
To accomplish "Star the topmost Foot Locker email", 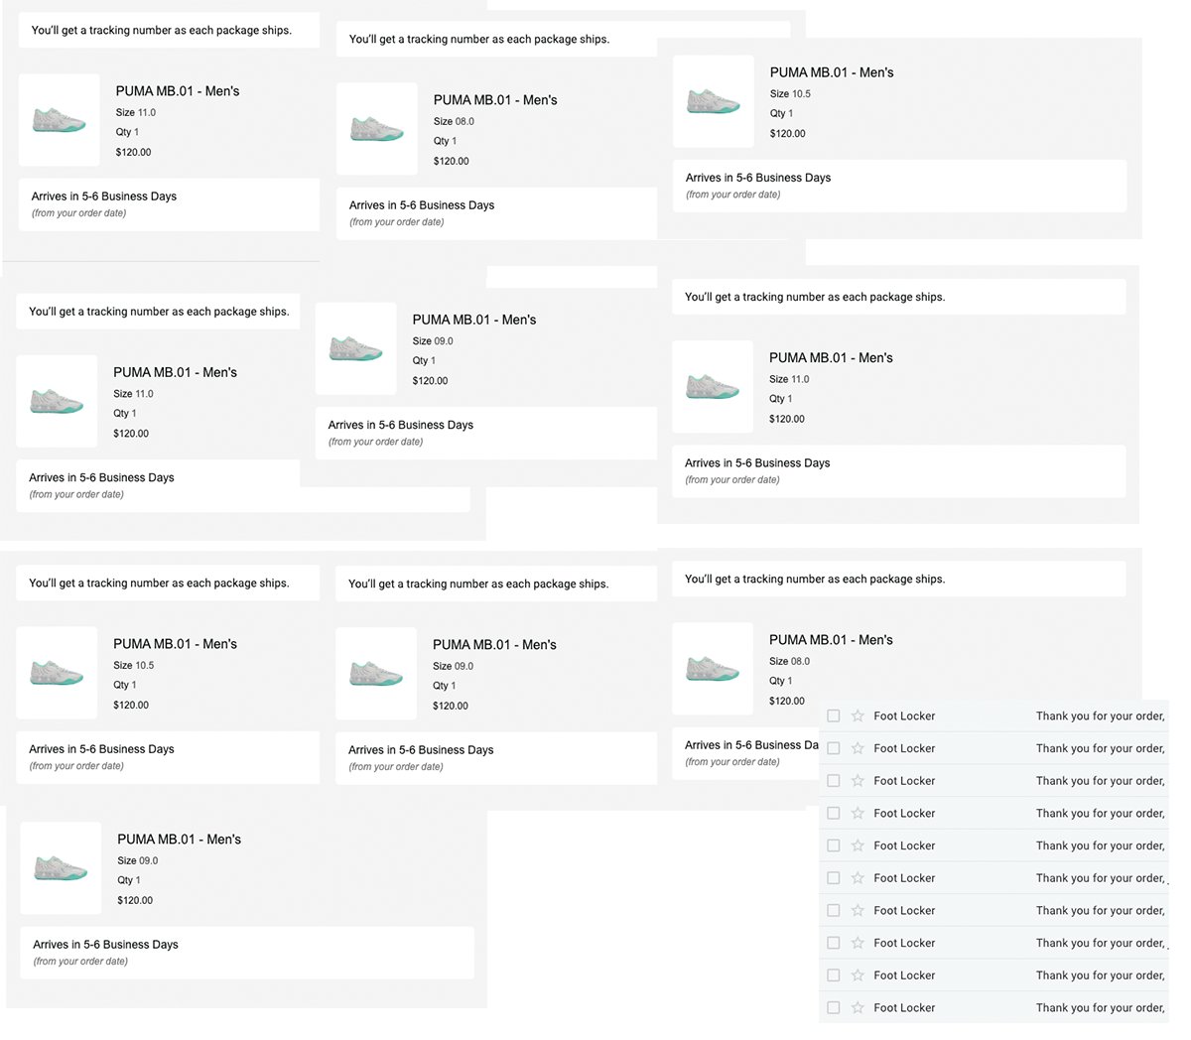I will click(858, 715).
